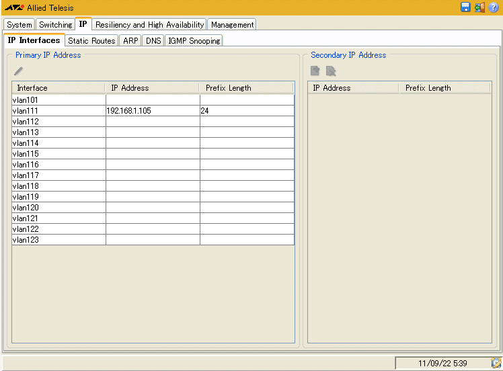Click the logout icon in header
This screenshot has height=371, width=503.
click(x=479, y=7)
